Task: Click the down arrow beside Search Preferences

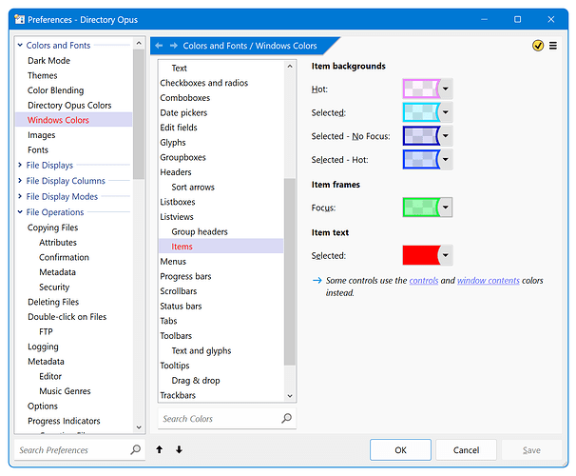Action: tap(179, 450)
